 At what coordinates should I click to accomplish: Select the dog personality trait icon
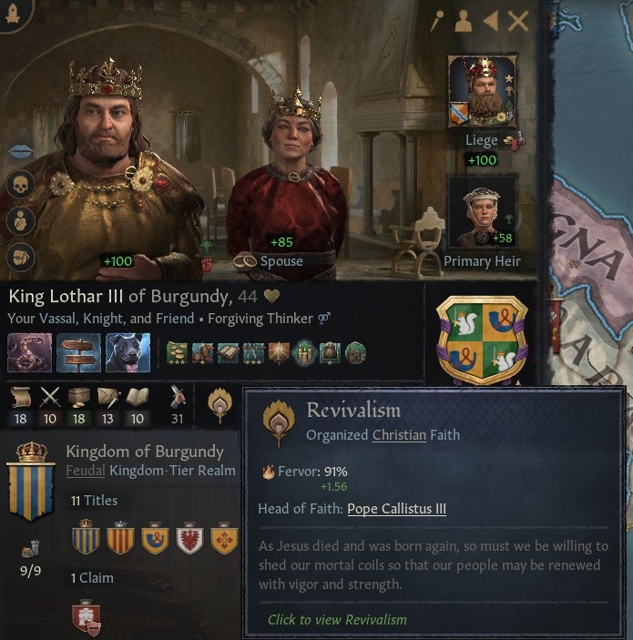[x=128, y=353]
